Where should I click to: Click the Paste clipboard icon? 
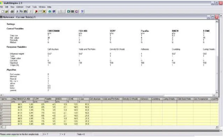pyautogui.click(x=26, y=12)
